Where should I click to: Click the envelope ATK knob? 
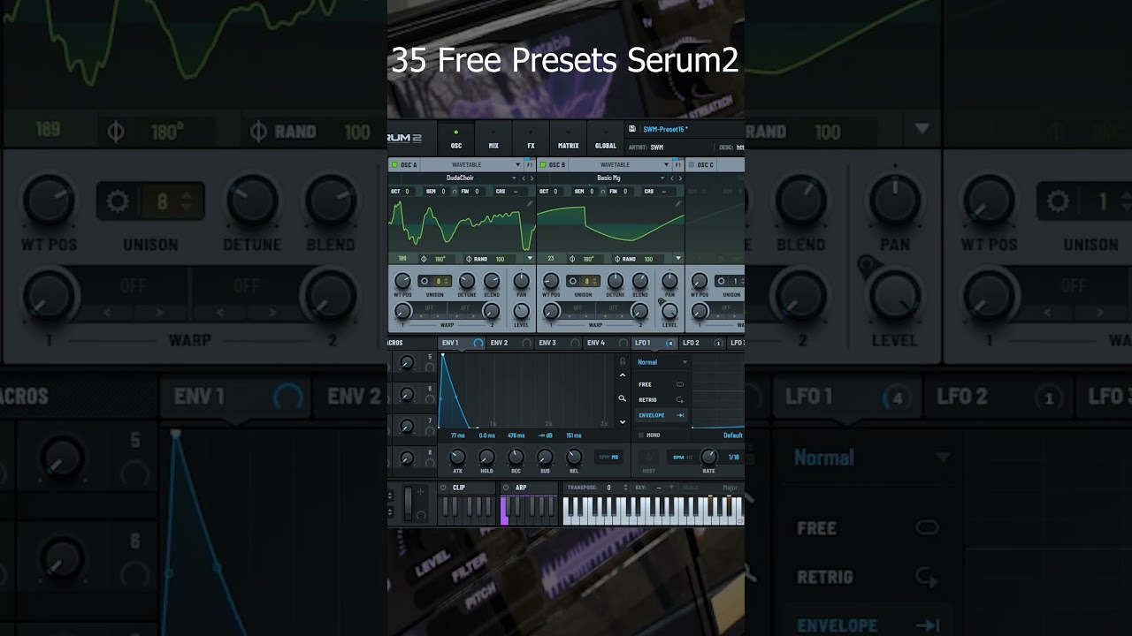[457, 457]
